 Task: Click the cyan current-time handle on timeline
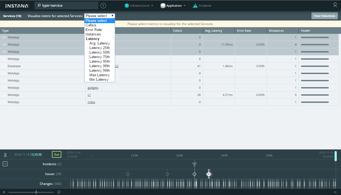point(336,156)
